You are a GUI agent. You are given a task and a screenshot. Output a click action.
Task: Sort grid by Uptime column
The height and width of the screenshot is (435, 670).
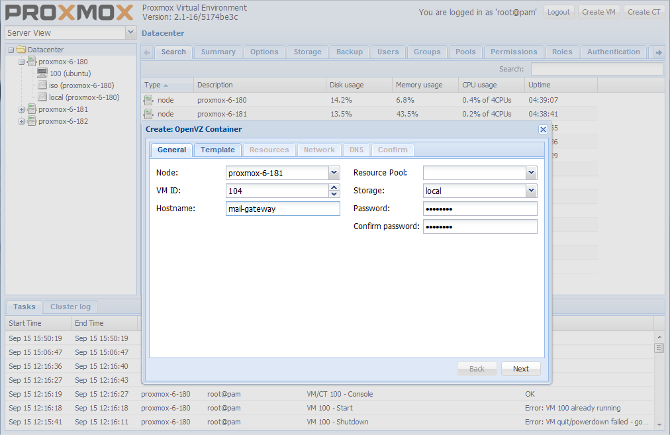pyautogui.click(x=561, y=85)
